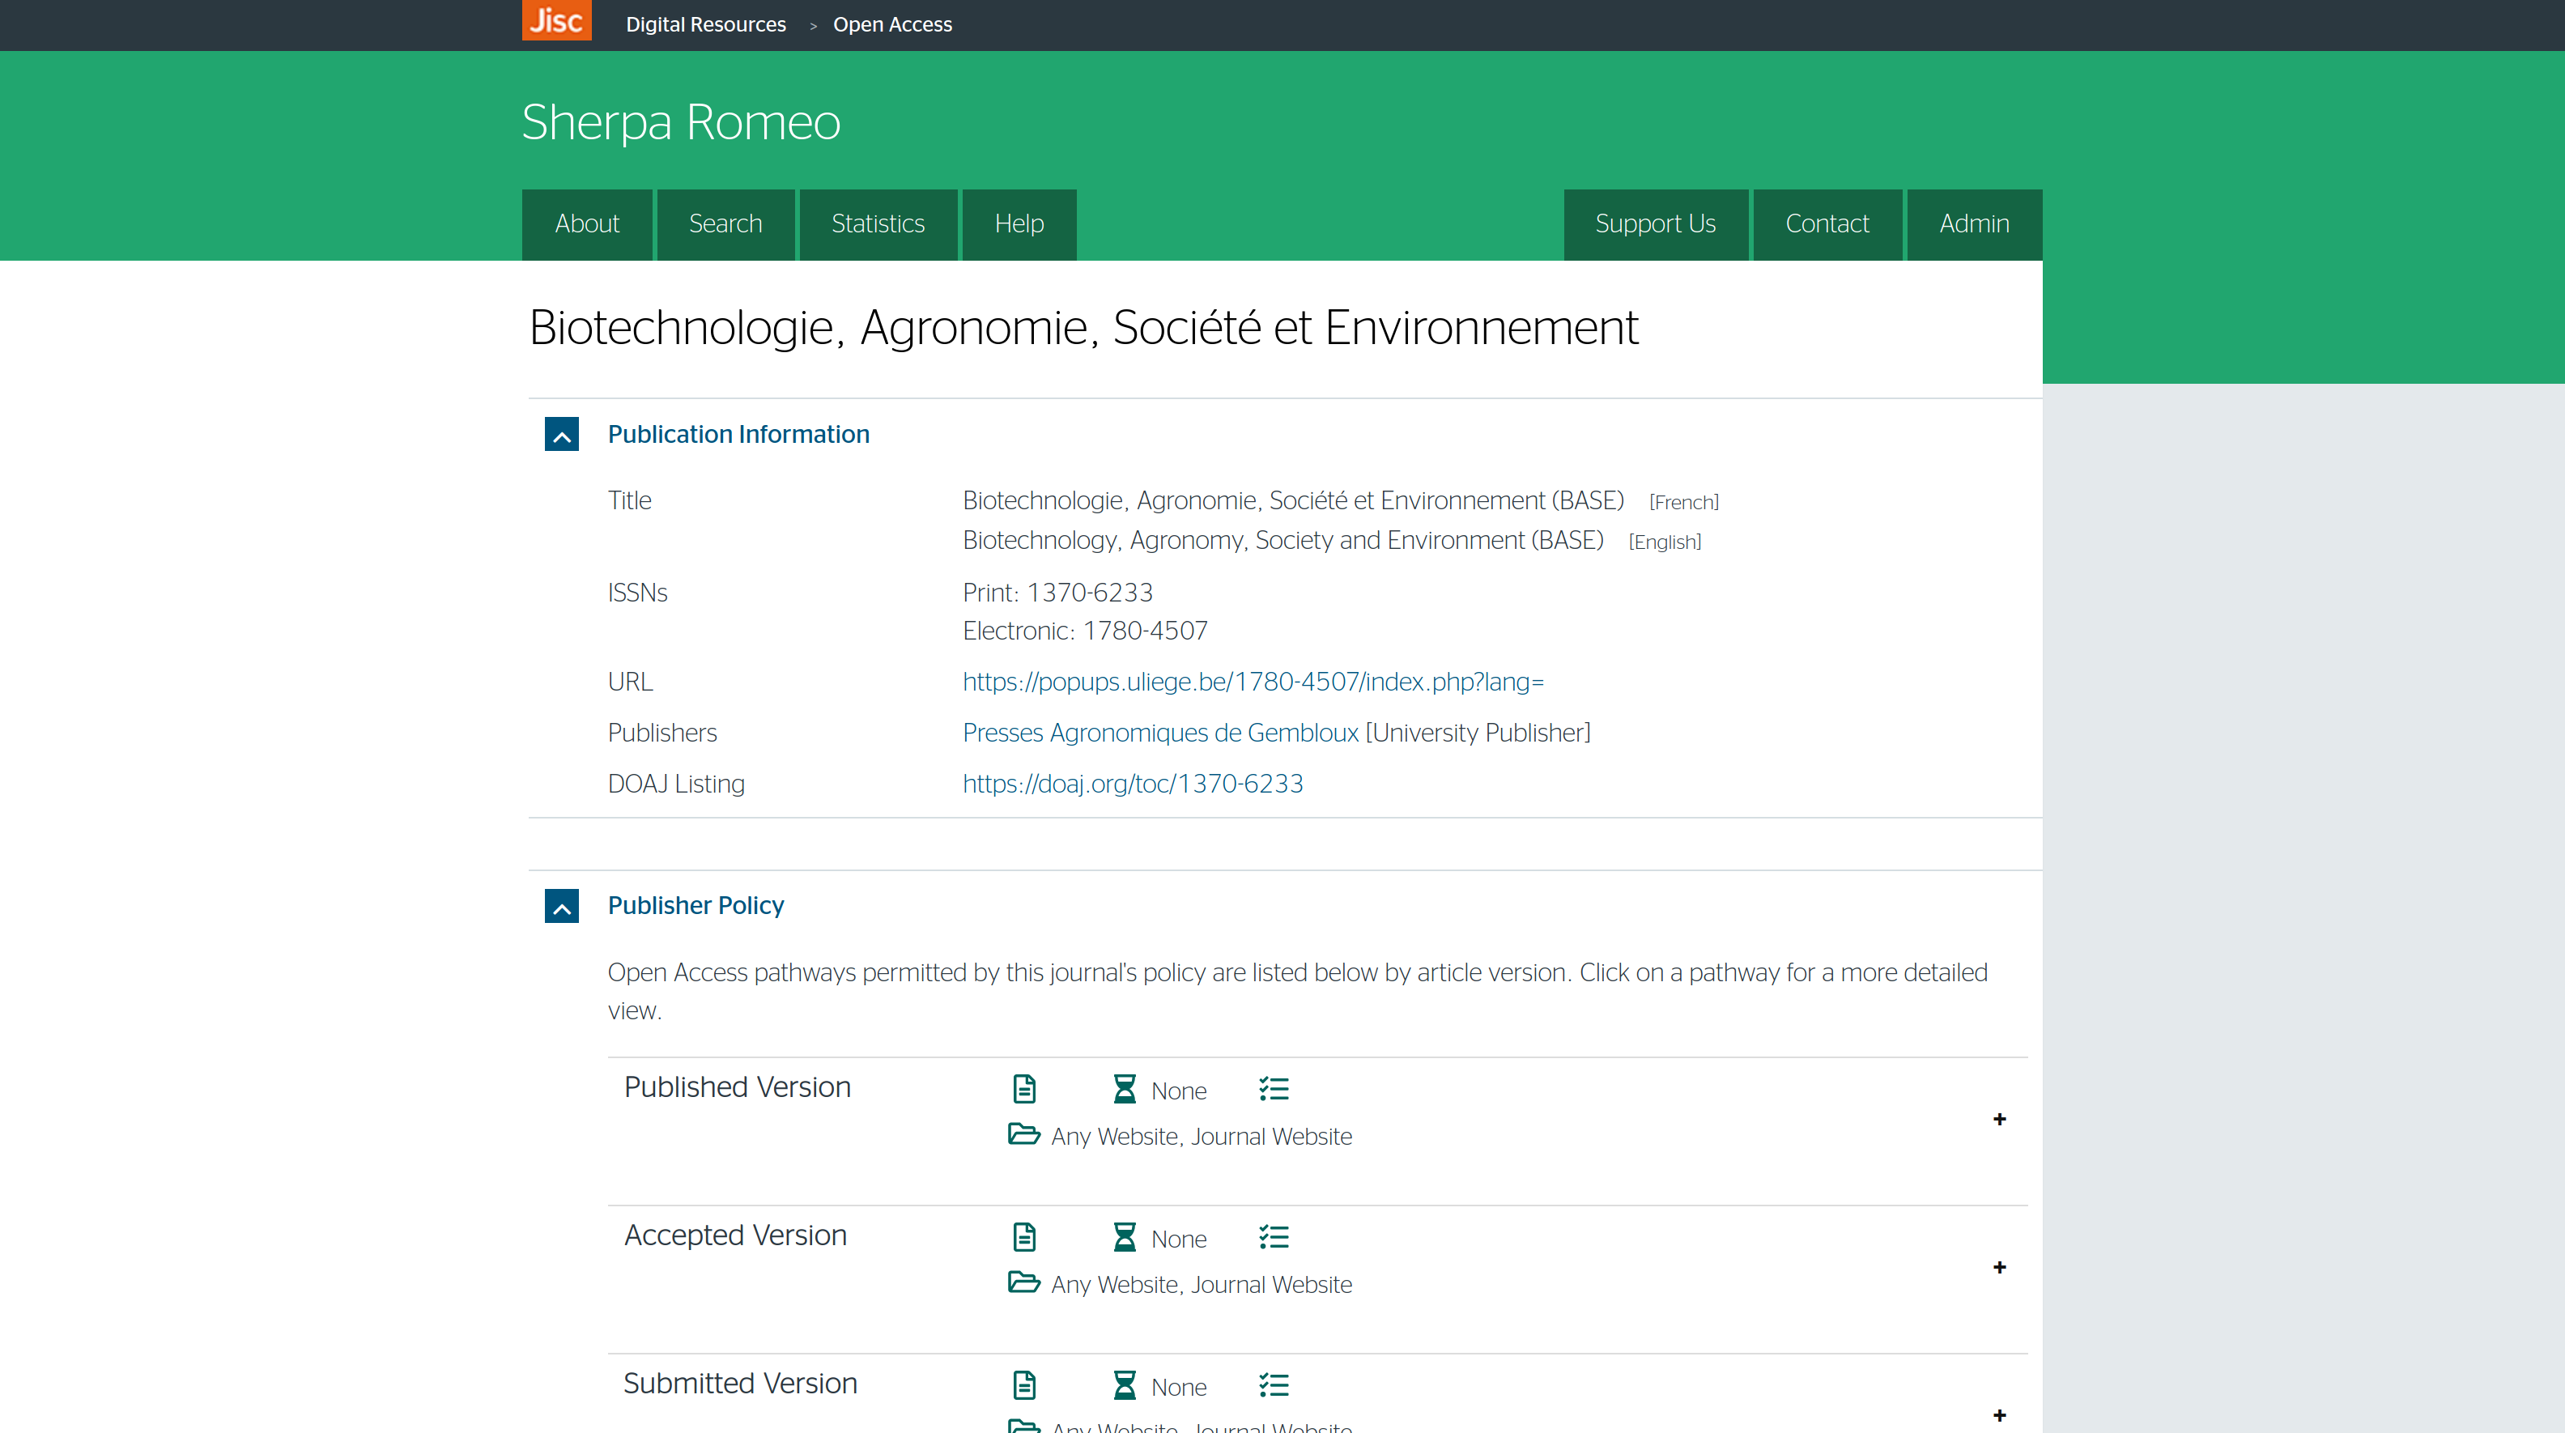Open the doaj.org DOAJ listing link
Screen dimensions: 2565x1433
[x=1132, y=784]
